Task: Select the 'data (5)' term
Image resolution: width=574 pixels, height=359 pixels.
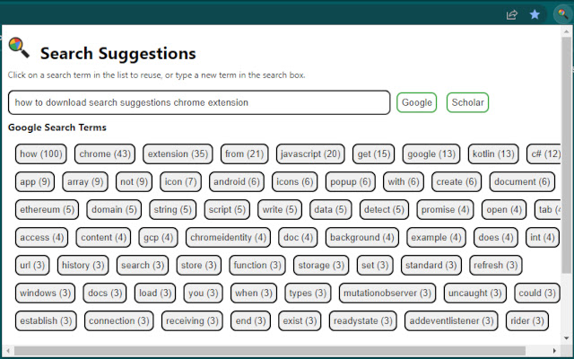Action: [x=331, y=209]
